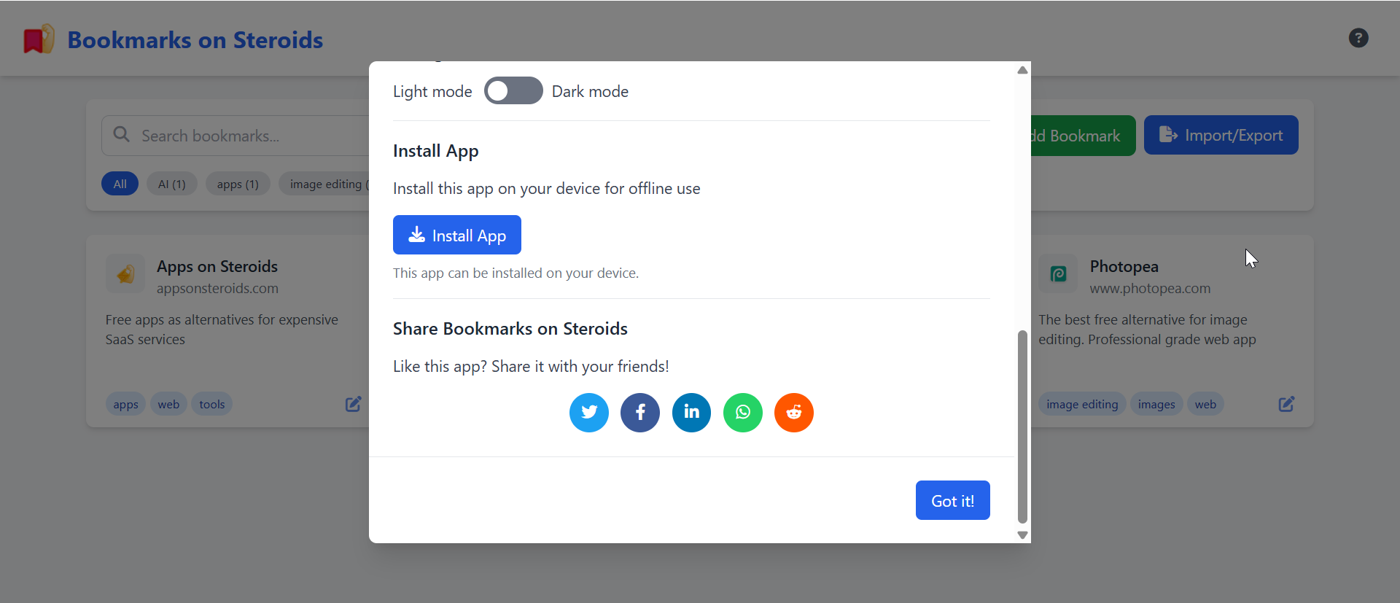Click the Install App section heading
Viewport: 1400px width, 603px height.
[x=436, y=151]
